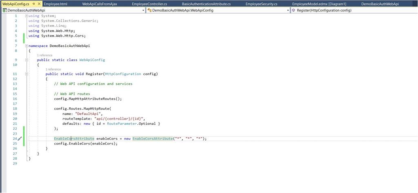This screenshot has height=193, width=418.
Task: Click the HttpConfiguration type in Register signature
Action: [x=123, y=74]
